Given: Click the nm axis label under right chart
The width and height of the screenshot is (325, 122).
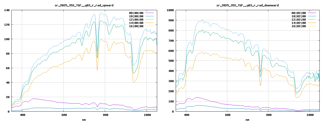Looking at the screenshot, I should (x=247, y=119).
